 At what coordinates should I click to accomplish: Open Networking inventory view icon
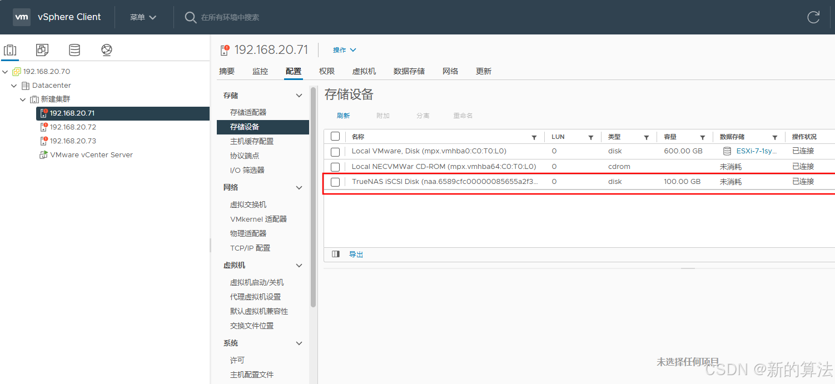tap(107, 50)
